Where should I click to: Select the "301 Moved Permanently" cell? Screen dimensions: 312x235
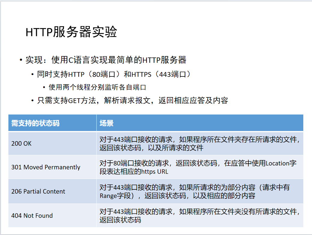tap(52, 167)
